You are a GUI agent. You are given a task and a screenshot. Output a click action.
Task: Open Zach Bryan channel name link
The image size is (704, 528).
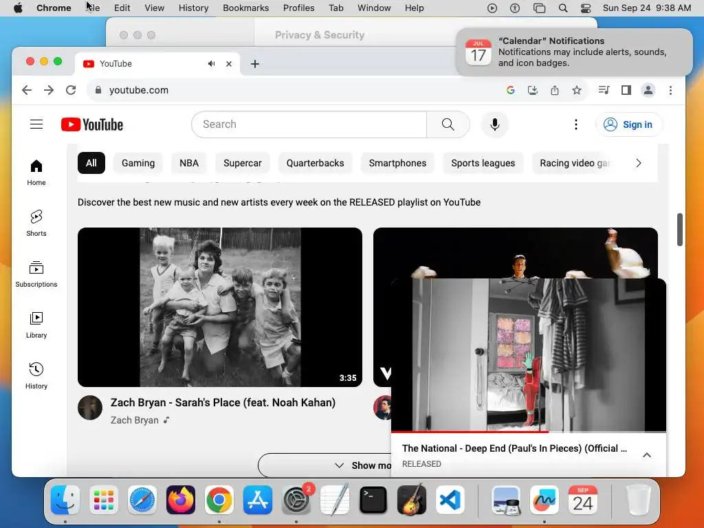tap(135, 420)
